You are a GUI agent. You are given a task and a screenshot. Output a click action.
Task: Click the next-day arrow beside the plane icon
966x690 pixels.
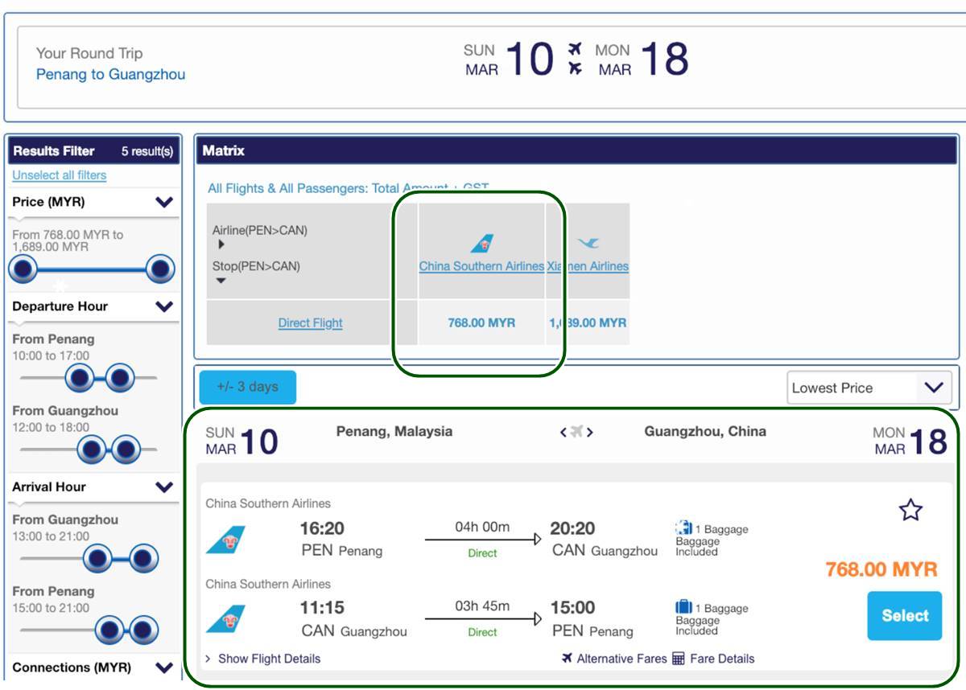[590, 433]
